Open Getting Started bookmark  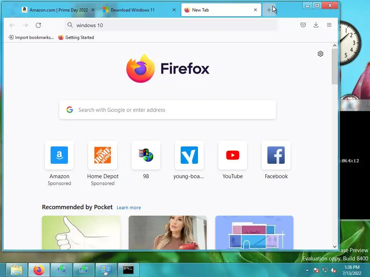(76, 38)
